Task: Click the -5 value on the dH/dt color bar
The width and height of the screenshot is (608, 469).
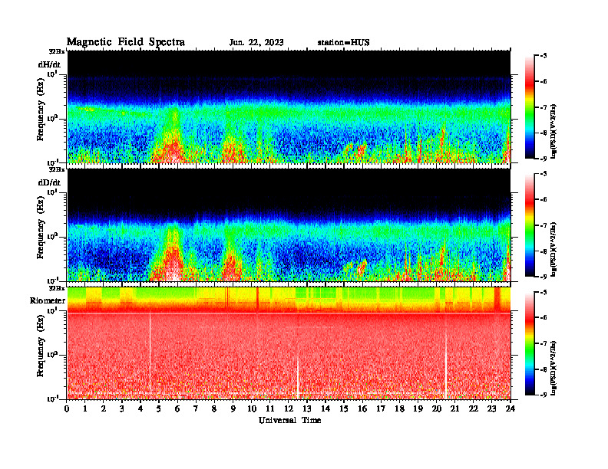Action: (x=544, y=56)
